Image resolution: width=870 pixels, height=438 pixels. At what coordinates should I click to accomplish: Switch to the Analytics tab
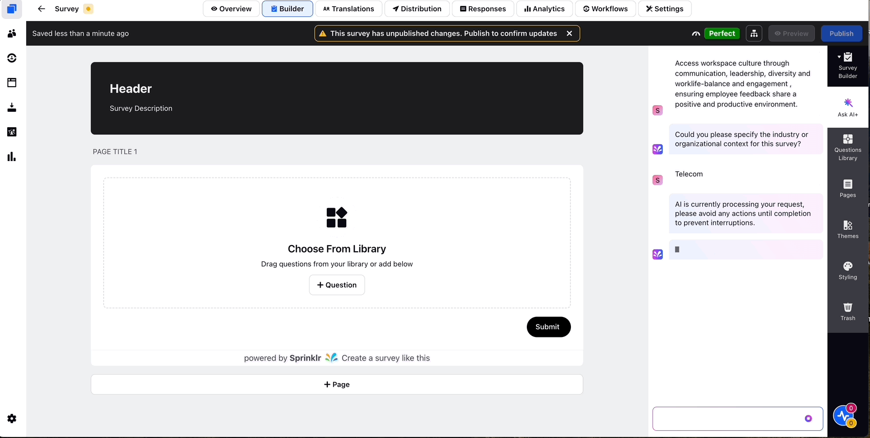[x=544, y=9]
